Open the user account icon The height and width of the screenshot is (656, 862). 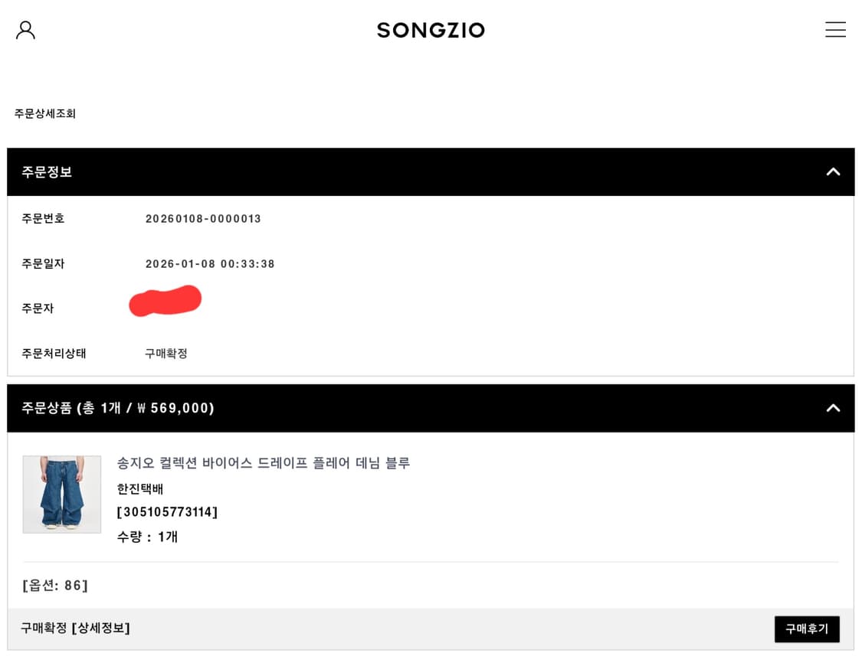(x=25, y=30)
